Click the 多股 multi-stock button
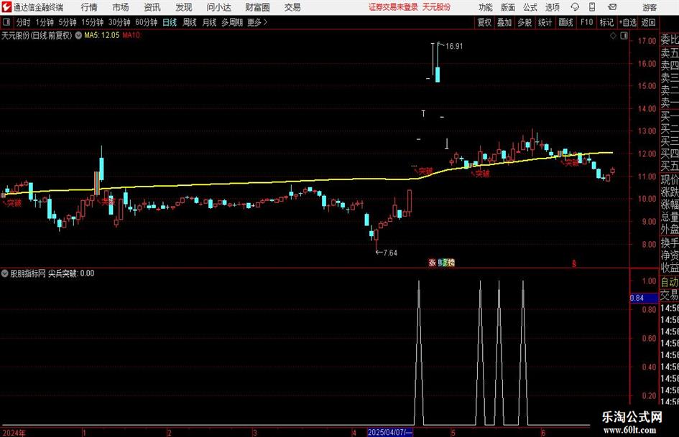The height and width of the screenshot is (437, 679). [x=525, y=22]
